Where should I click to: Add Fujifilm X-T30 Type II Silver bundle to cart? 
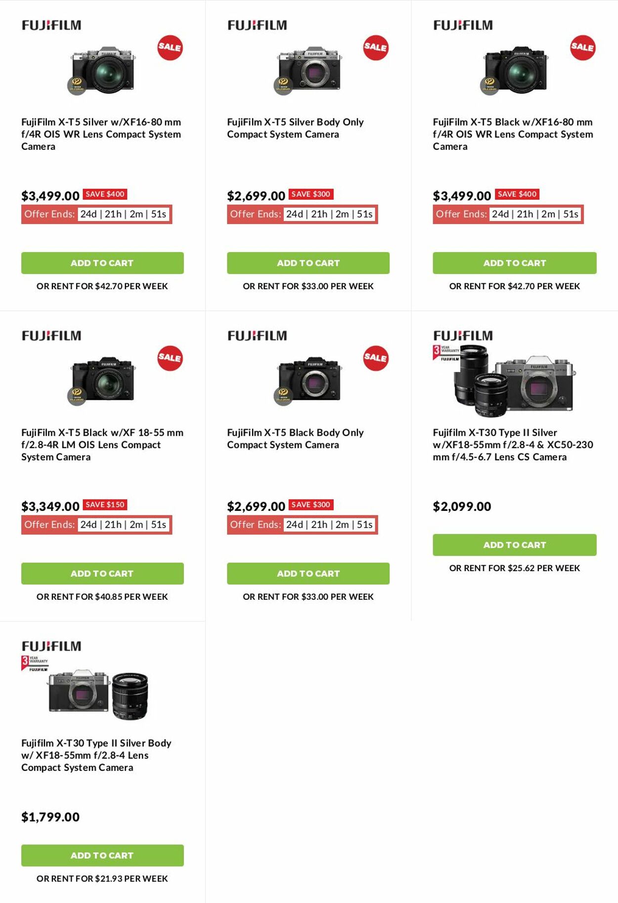(x=514, y=544)
